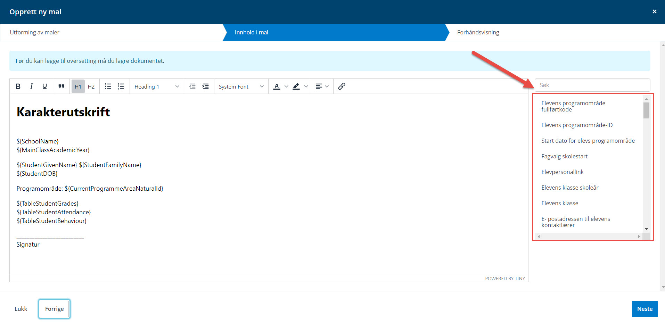Toggle the H1 heading button
The image size is (665, 323).
coord(78,86)
